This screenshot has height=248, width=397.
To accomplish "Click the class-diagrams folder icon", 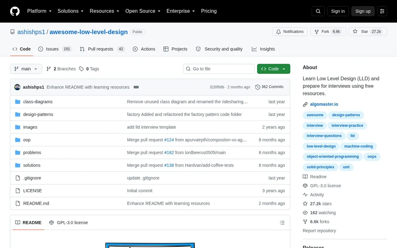I will (x=18, y=102).
